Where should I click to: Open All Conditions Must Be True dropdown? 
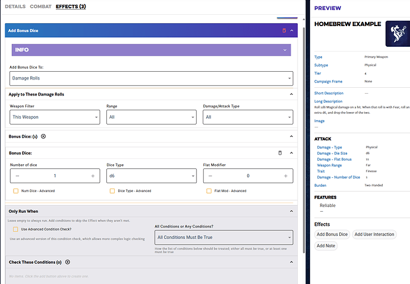(x=224, y=237)
